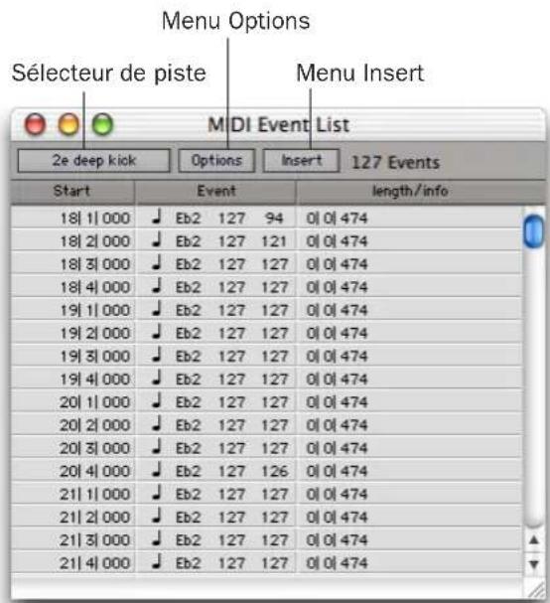The width and height of the screenshot is (550, 603).
Task: Click length 0|0|474 in row 21|3|000
Action: (x=337, y=540)
